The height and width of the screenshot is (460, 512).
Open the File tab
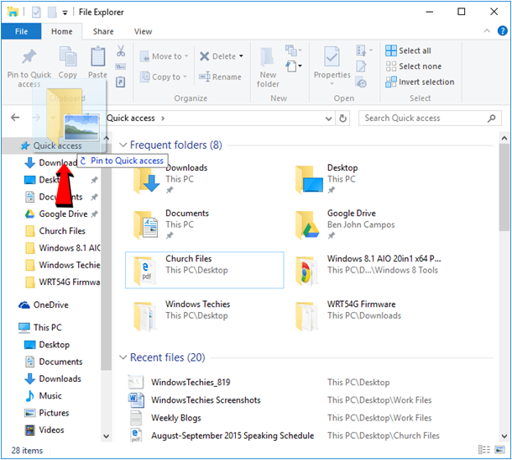(x=21, y=31)
